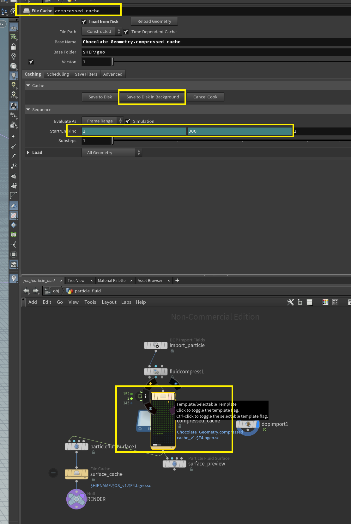This screenshot has height=524, width=351.
Task: Click the lock camera padlock icon
Action: [14, 47]
